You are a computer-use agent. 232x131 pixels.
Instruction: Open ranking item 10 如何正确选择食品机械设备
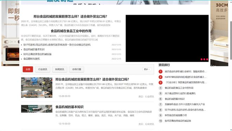coord(178,121)
